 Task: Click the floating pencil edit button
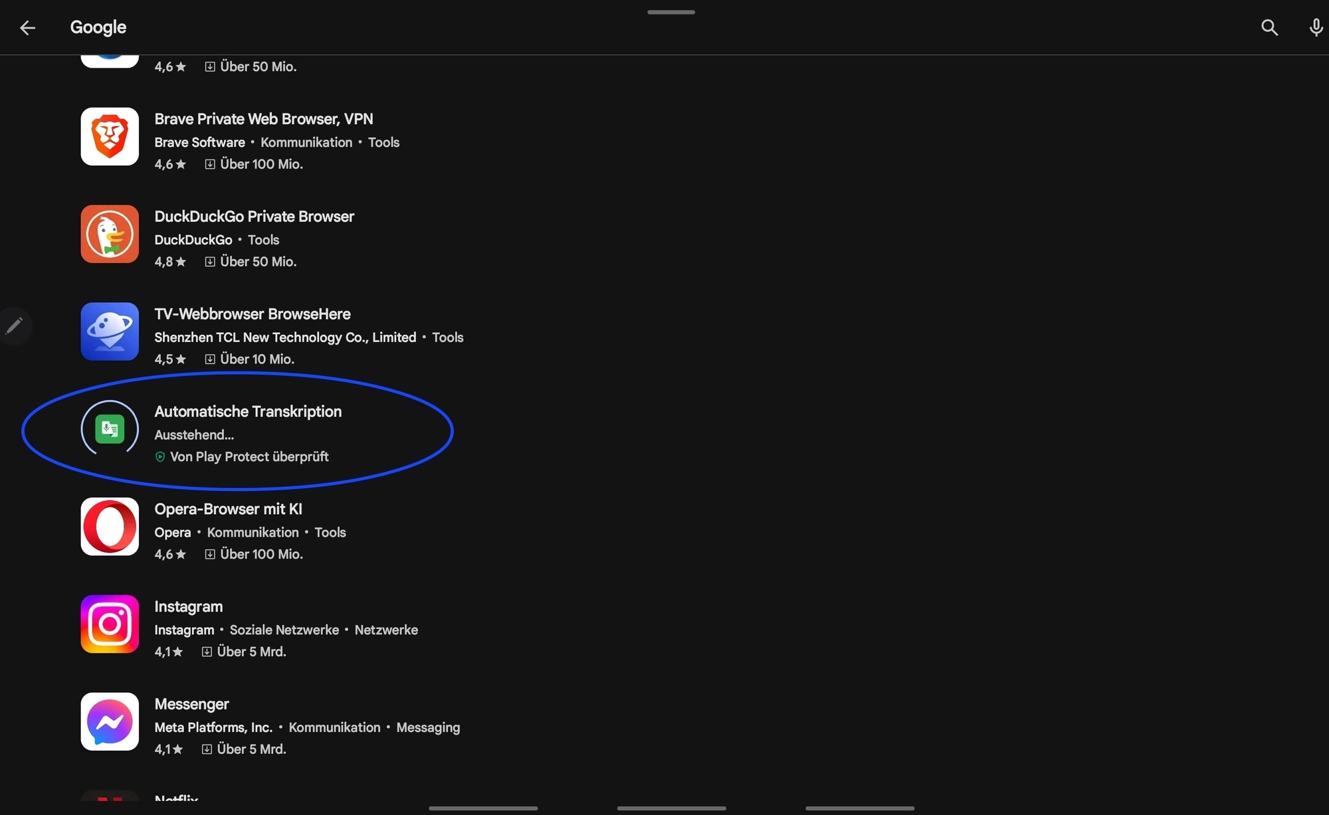pos(15,325)
